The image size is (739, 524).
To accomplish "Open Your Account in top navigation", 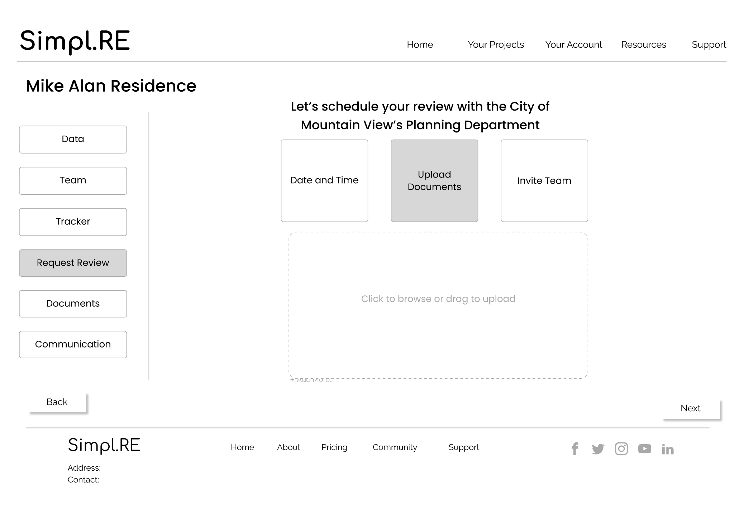I will 573,45.
